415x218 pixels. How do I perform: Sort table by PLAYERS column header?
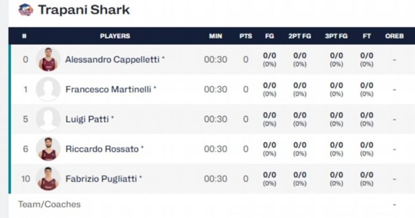click(x=115, y=36)
